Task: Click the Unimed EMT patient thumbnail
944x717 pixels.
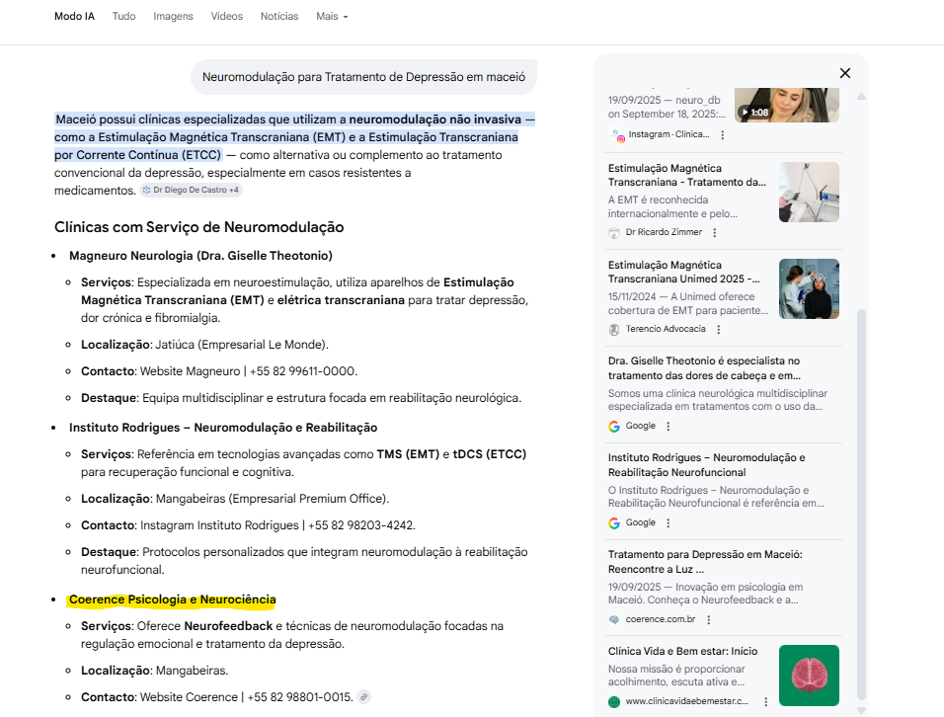Action: click(809, 289)
